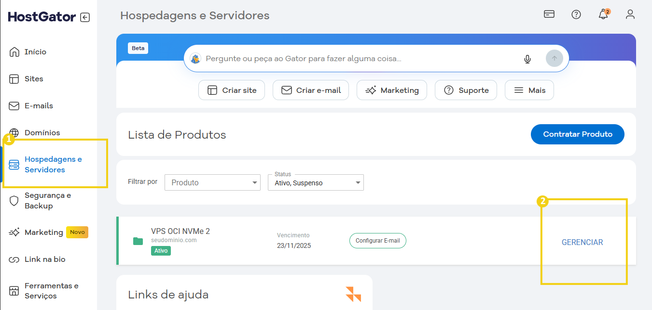Collapse sidebar using arrow near HostGator logo
The width and height of the screenshot is (652, 310).
pyautogui.click(x=85, y=17)
